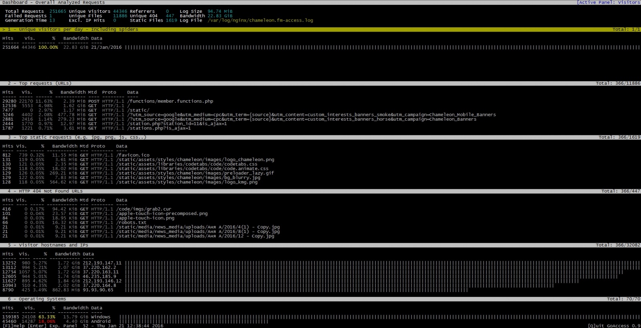Go to the '4 - HTTP 404 Not Found URLs' panel header
Viewport: 641px width, 328px height.
320,191
